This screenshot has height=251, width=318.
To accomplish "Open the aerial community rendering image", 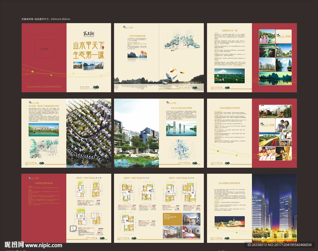I will point(89,133).
